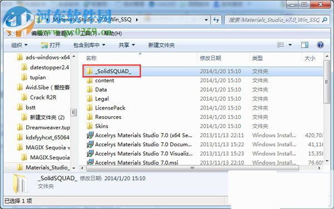Click the size value 420,70

(x=314, y=135)
